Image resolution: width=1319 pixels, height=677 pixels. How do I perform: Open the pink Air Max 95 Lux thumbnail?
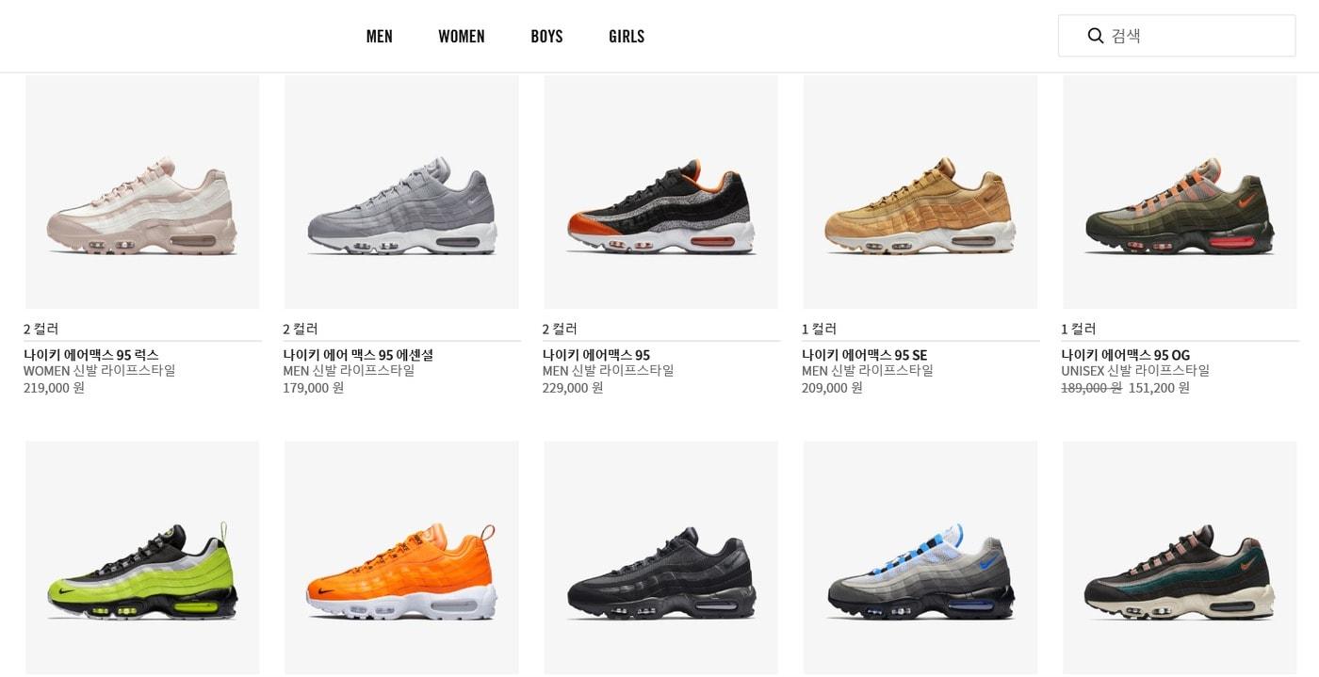click(142, 191)
